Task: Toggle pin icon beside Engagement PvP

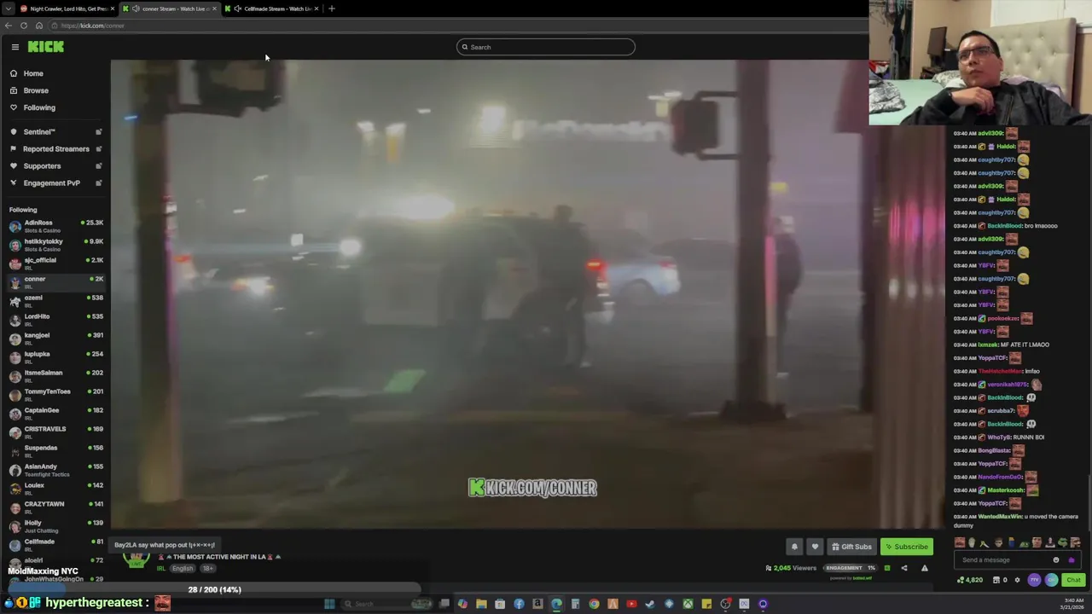Action: pyautogui.click(x=99, y=183)
